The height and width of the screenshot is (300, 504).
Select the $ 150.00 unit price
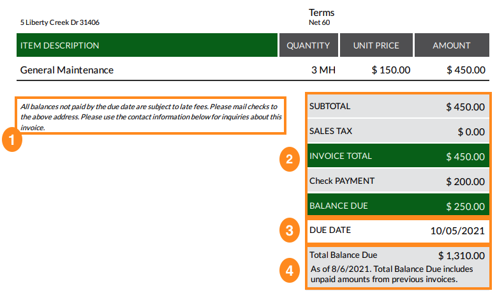pyautogui.click(x=391, y=70)
